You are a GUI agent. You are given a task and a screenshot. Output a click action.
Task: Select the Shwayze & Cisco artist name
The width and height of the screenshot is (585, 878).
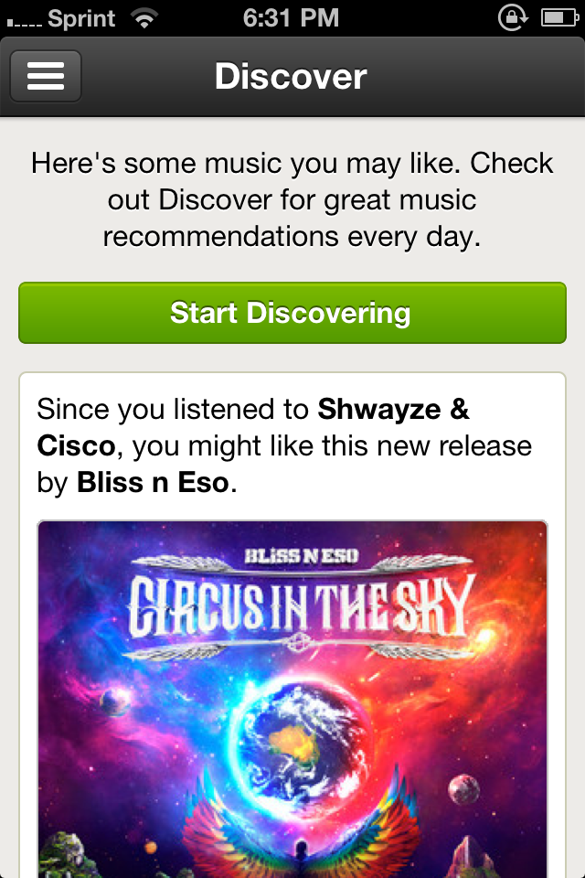pos(253,427)
